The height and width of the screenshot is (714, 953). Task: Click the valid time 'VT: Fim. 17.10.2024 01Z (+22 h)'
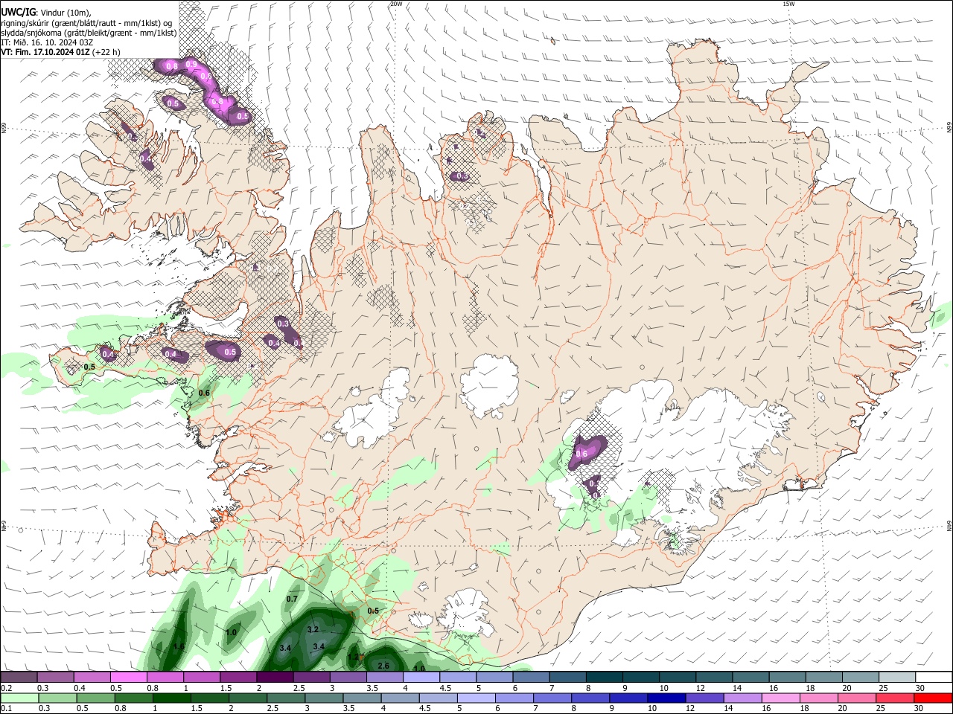(61, 52)
